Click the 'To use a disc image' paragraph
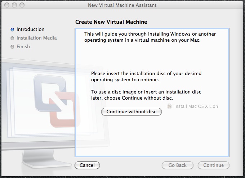The width and height of the screenshot is (245, 178). [x=146, y=95]
